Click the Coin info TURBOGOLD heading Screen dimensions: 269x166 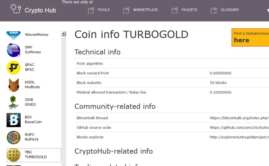(131, 34)
